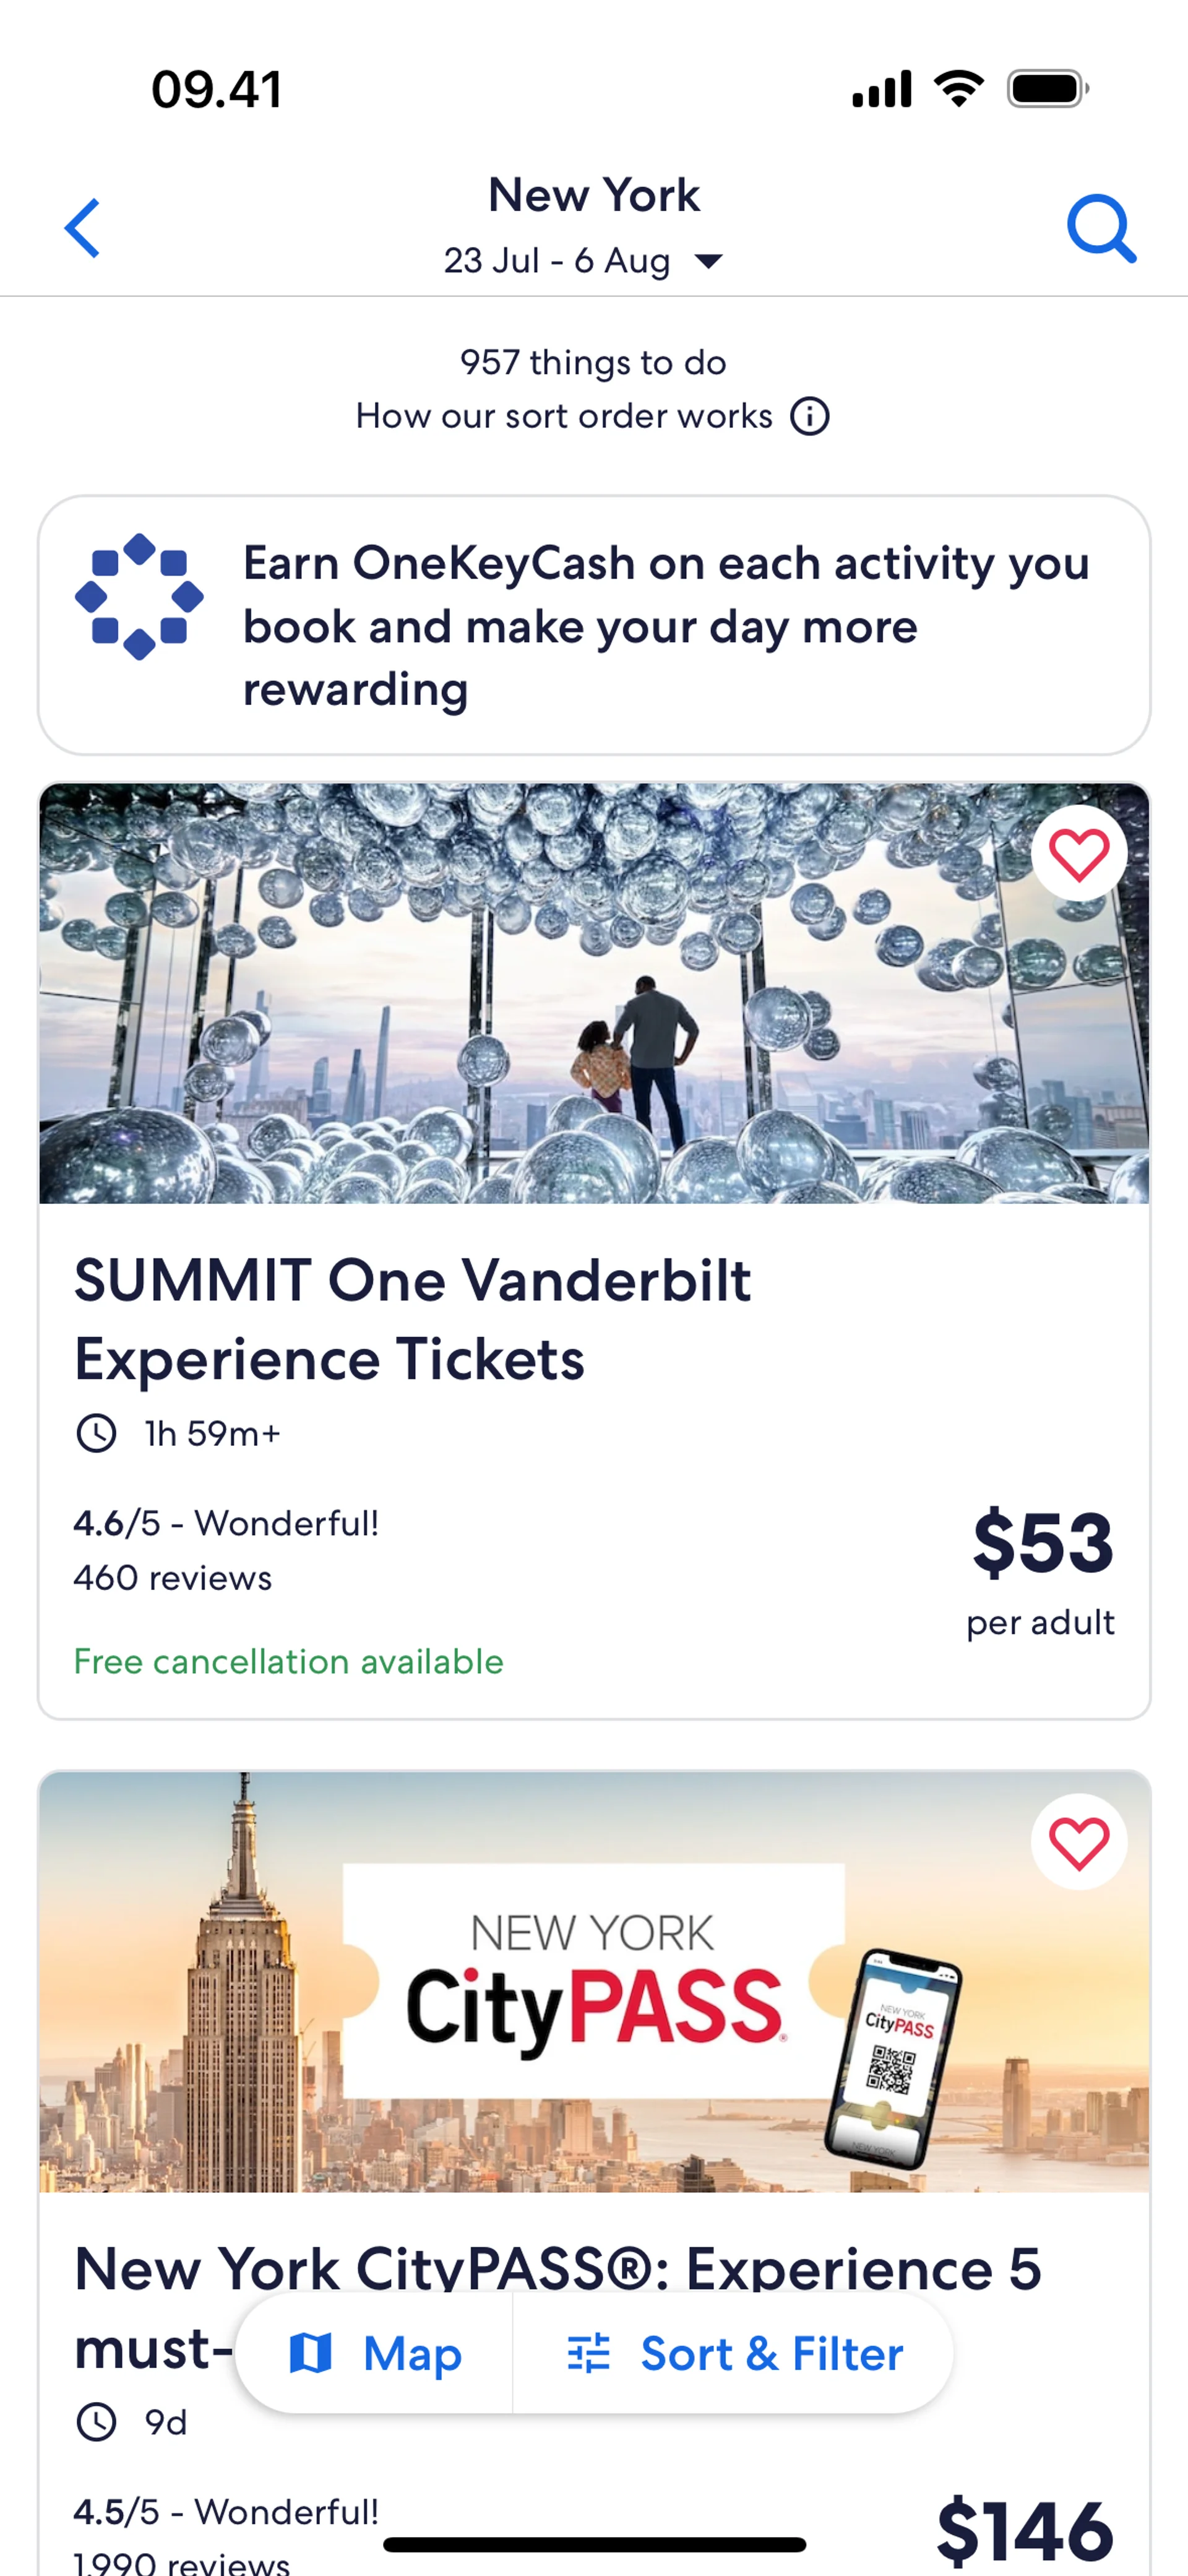This screenshot has width=1188, height=2576.
Task: Tap the clock icon under SUMMIT tickets
Action: pos(96,1433)
